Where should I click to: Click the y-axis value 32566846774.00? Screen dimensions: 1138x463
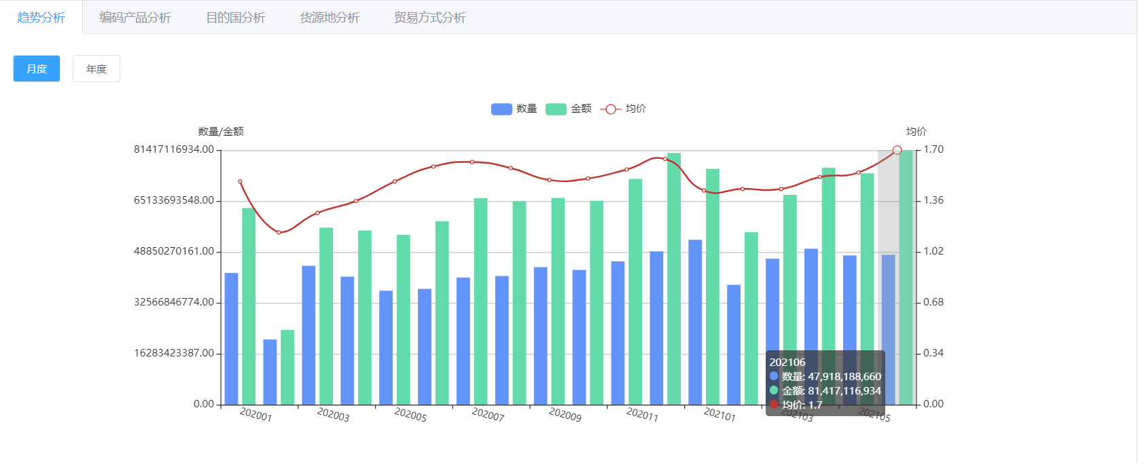coord(174,302)
